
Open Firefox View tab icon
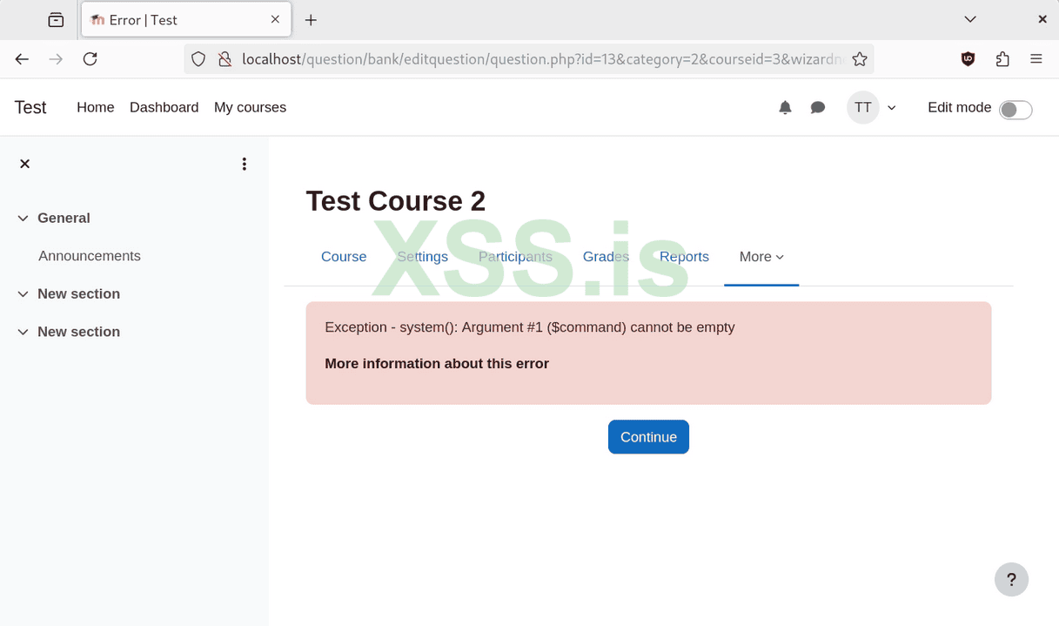56,20
